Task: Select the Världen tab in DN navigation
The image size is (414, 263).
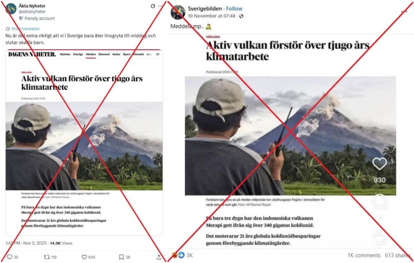Action: pos(91,54)
